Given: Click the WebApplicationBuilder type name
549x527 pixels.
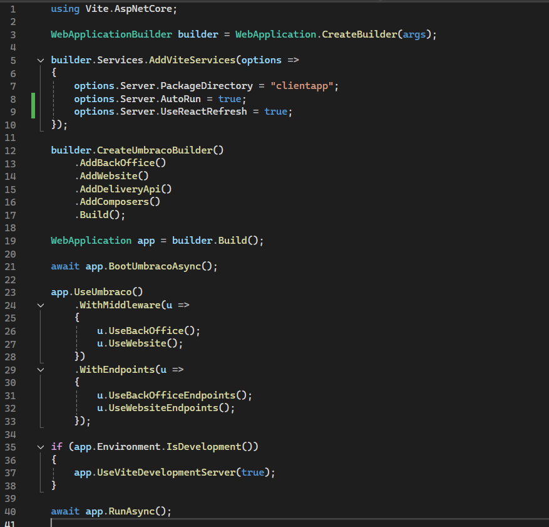Looking at the screenshot, I should coord(111,34).
